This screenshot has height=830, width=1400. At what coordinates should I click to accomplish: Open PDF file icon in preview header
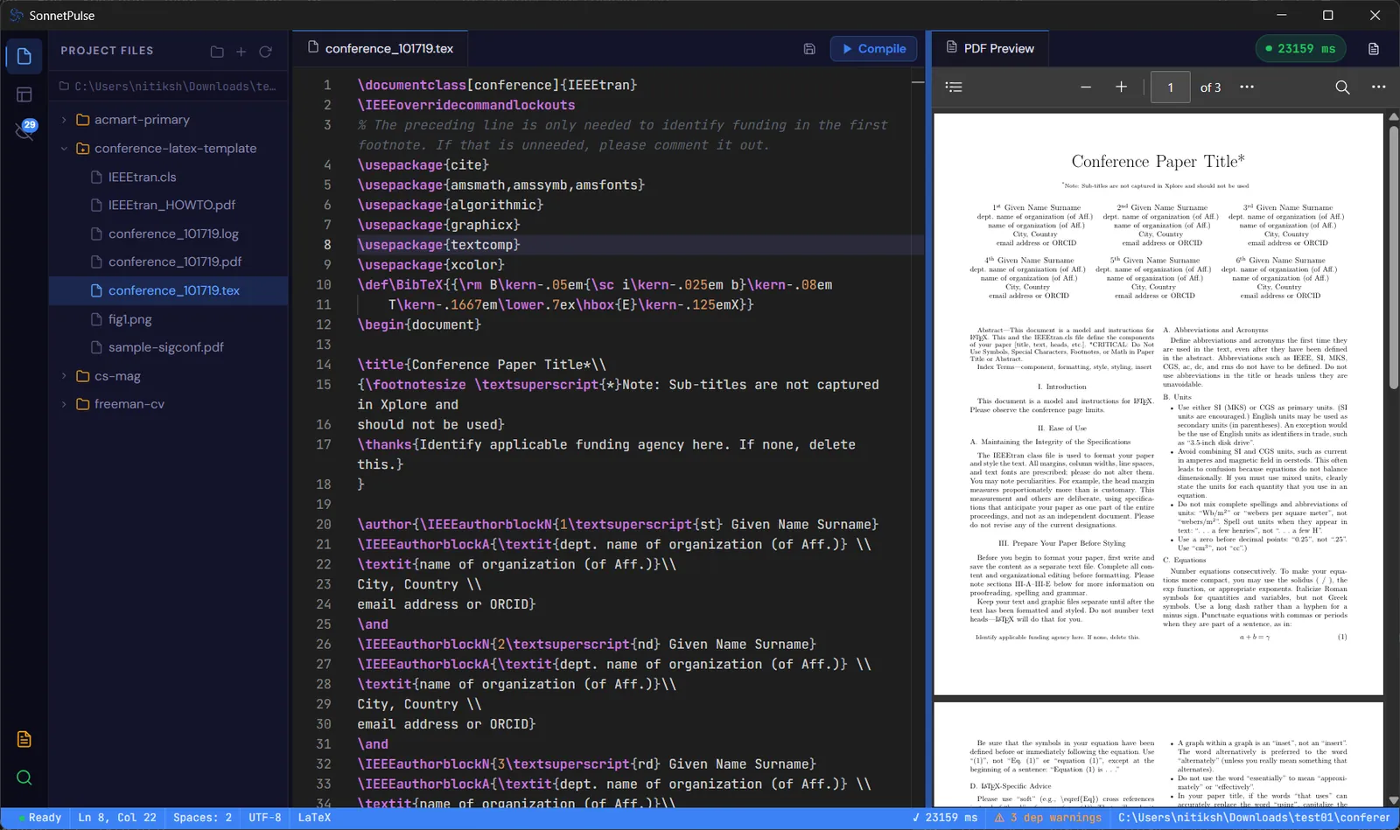click(x=1374, y=49)
